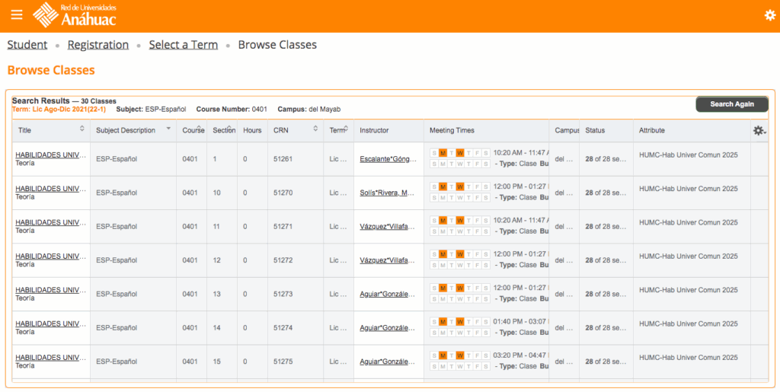Screen dimensions: 780x392
Task: Open table column settings gear
Action: tap(759, 131)
